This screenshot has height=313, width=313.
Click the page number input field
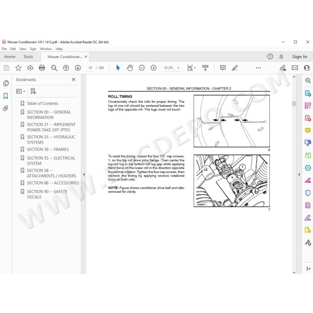(x=90, y=68)
